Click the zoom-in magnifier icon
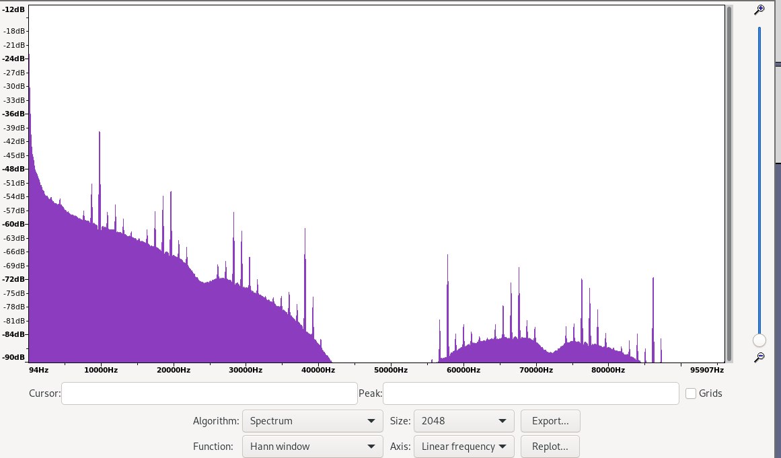781x458 pixels. coord(759,9)
